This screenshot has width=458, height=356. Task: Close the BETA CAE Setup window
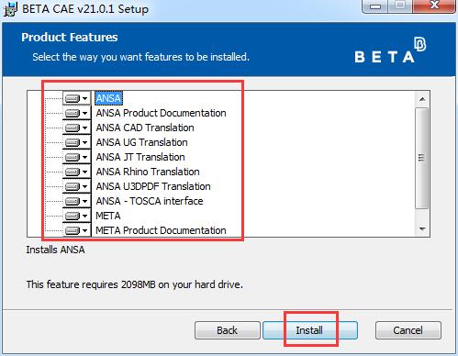(434, 6)
